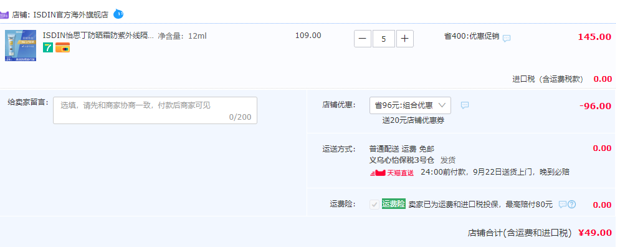This screenshot has width=620, height=247.
Task: Click the help icon for shipping insurance
Action: 572,205
